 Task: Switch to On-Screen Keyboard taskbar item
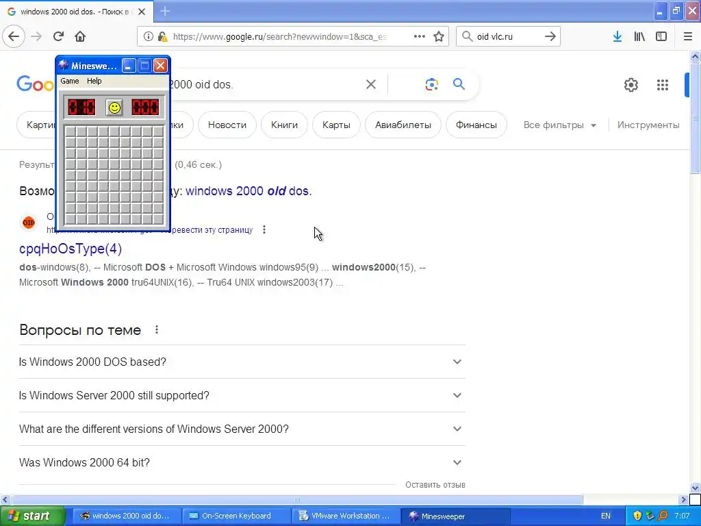pyautogui.click(x=236, y=516)
